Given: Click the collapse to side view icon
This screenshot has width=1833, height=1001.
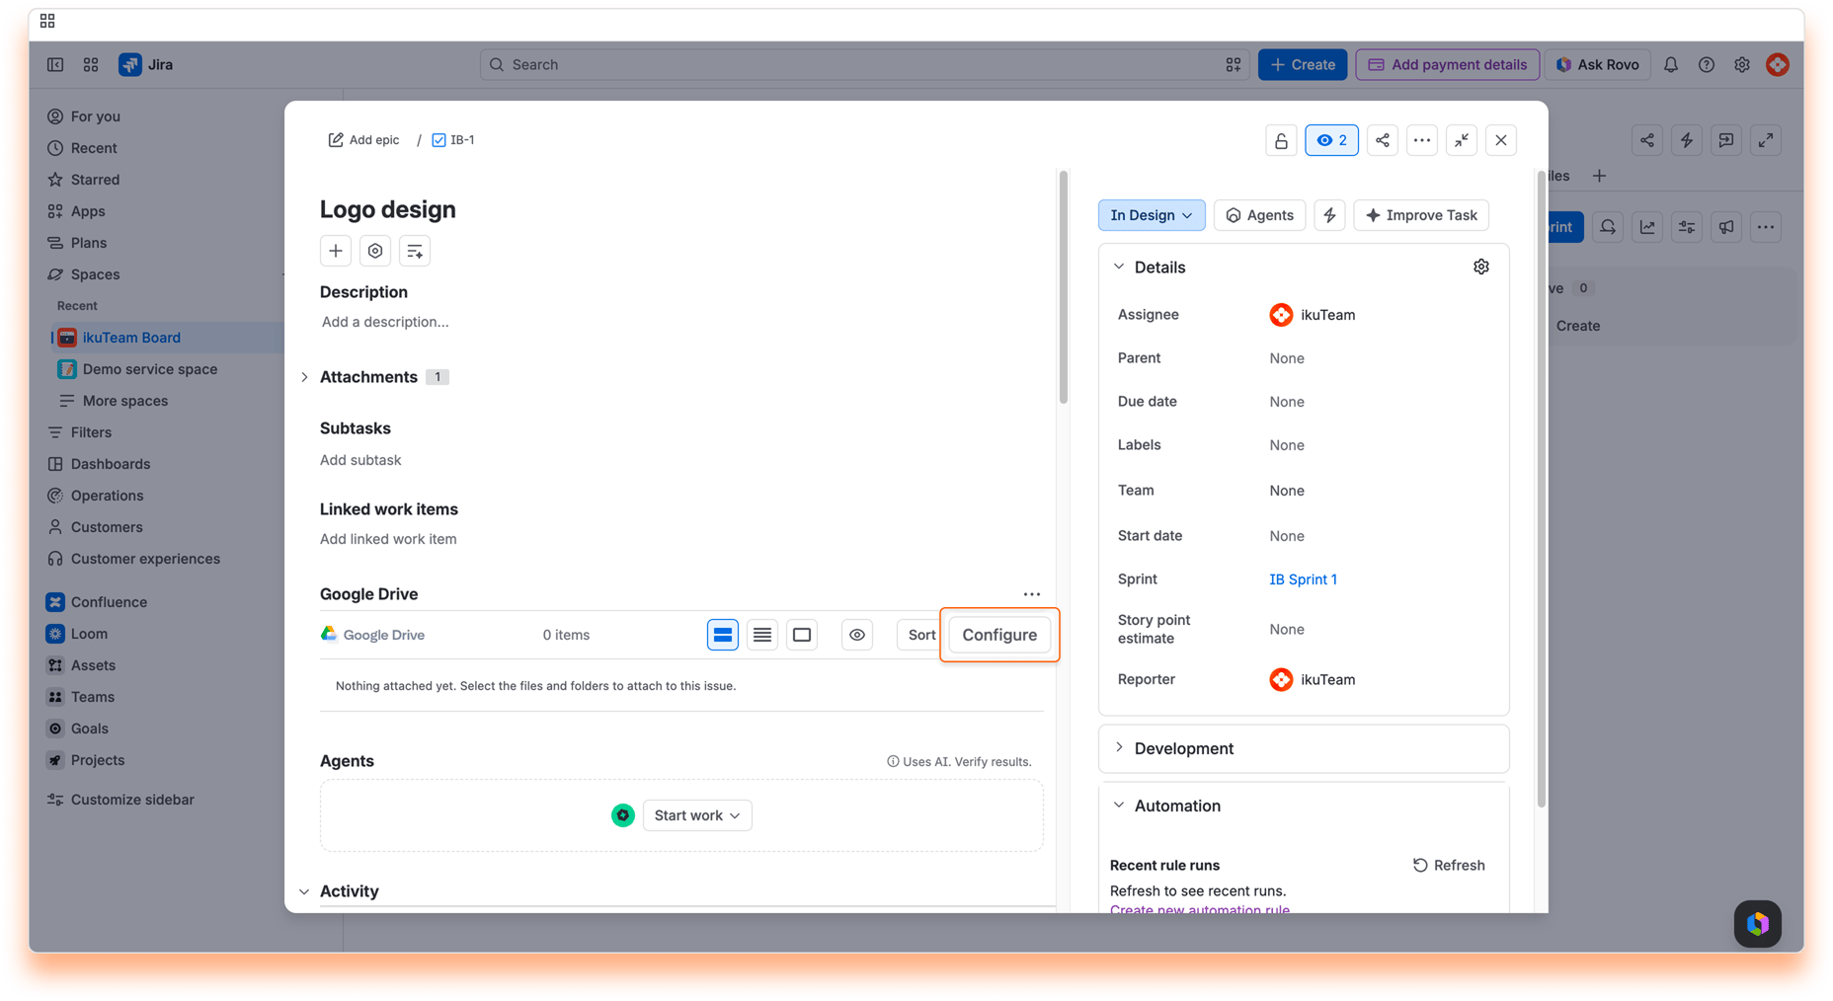Looking at the screenshot, I should (x=1462, y=140).
